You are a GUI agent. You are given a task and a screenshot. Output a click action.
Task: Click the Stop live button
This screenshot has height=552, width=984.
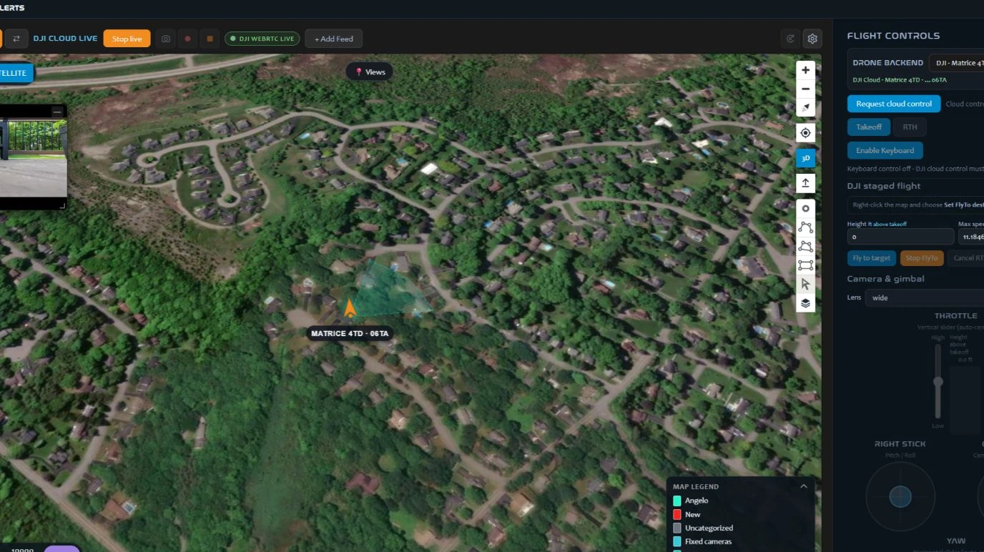(x=127, y=39)
